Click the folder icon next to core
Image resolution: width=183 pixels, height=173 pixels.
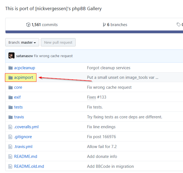(10, 88)
